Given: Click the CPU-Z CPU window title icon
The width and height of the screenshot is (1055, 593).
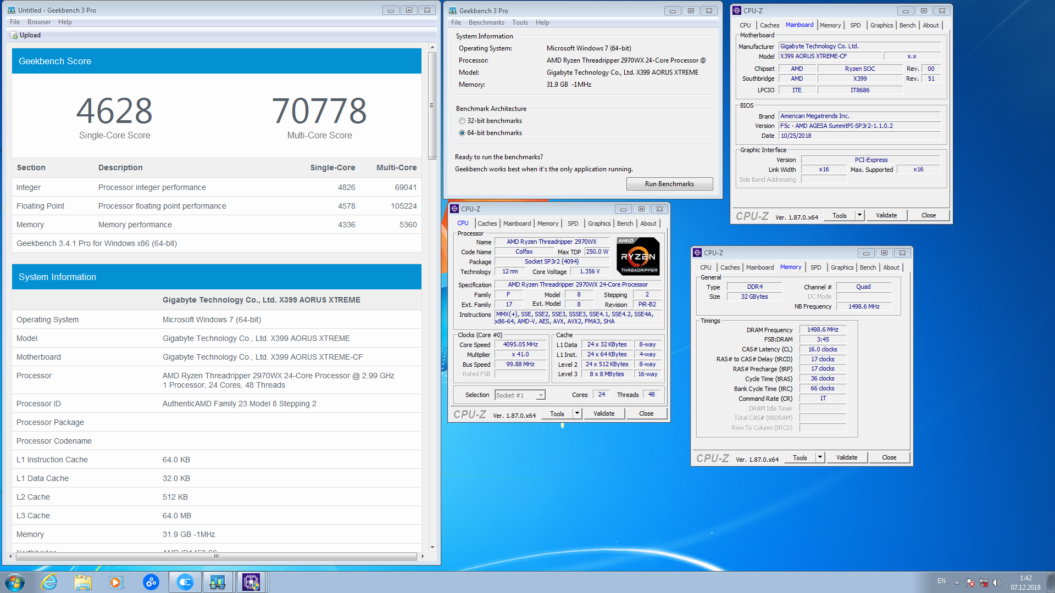Looking at the screenshot, I should [454, 209].
